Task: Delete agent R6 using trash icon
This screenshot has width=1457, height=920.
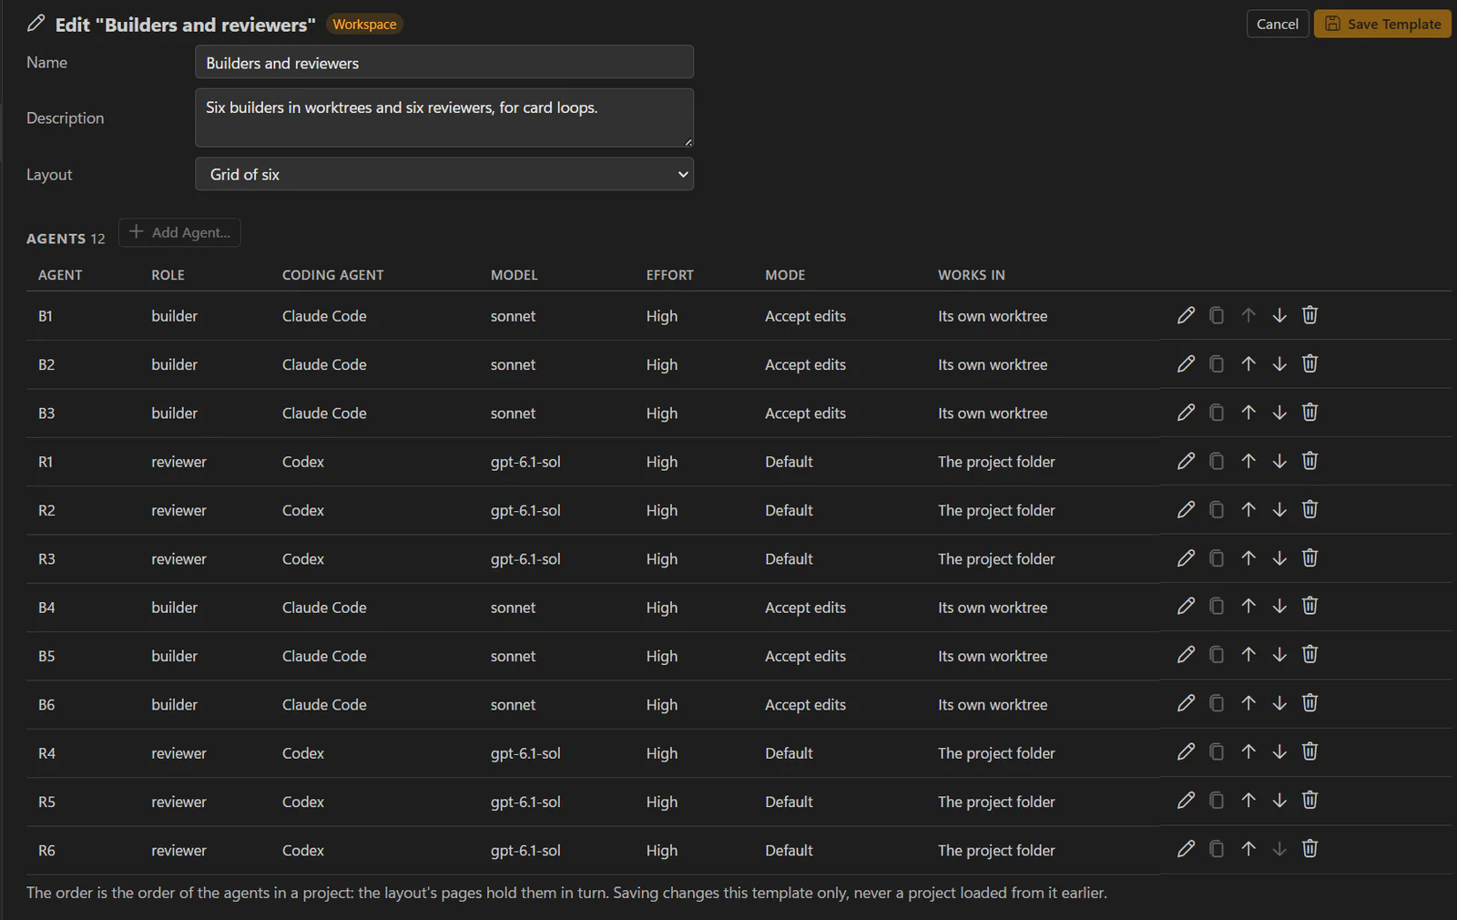Action: coord(1309,849)
